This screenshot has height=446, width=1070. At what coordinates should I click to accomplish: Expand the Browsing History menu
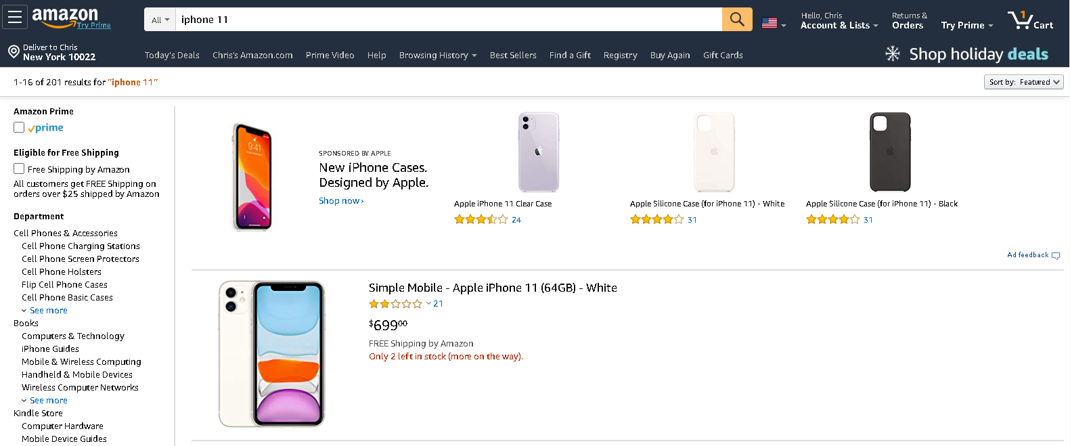[437, 55]
